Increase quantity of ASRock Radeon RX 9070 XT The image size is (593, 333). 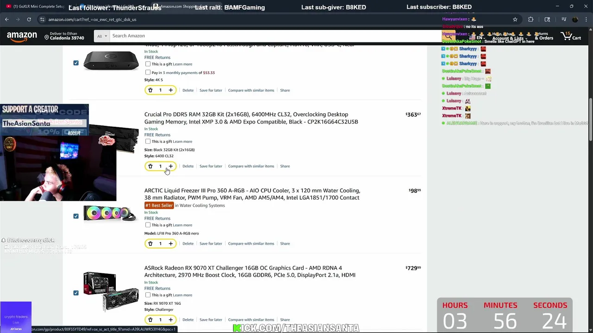170,320
